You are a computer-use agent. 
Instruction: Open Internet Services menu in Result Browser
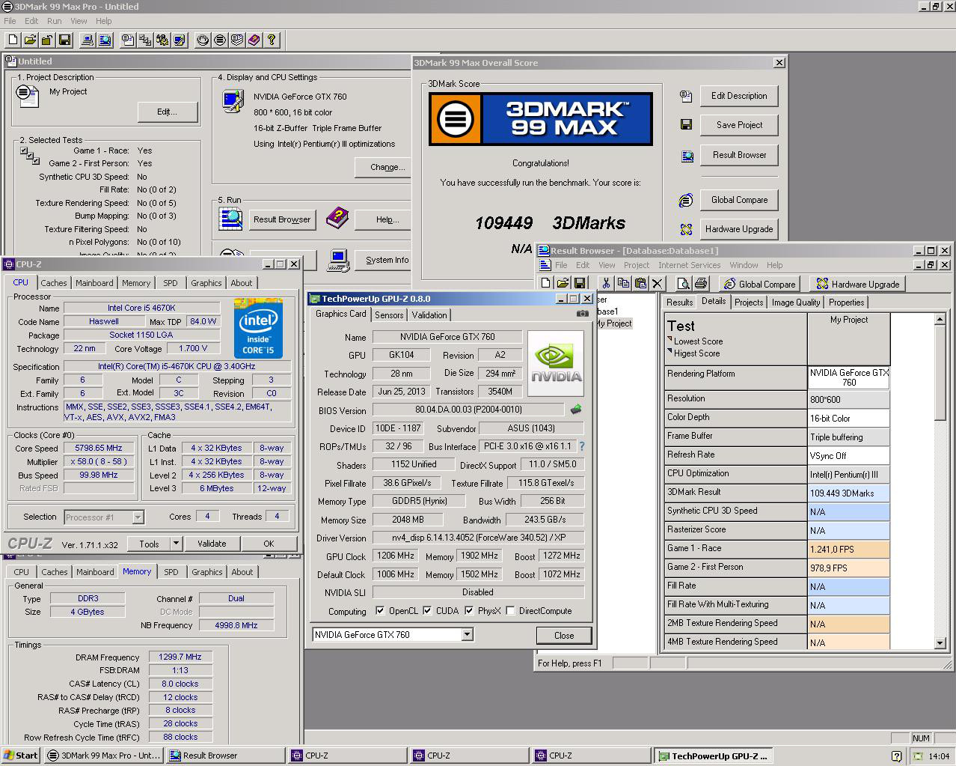(689, 265)
